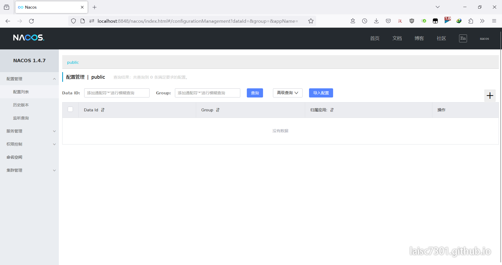The image size is (502, 265).
Task: Click the globe extension icon
Action: 459,21
